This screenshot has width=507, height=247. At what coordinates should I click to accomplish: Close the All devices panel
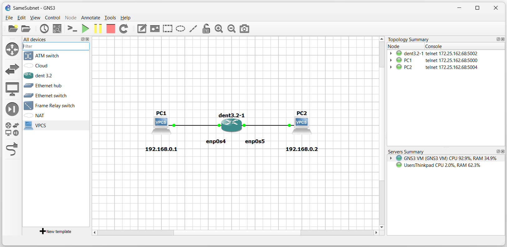87,39
